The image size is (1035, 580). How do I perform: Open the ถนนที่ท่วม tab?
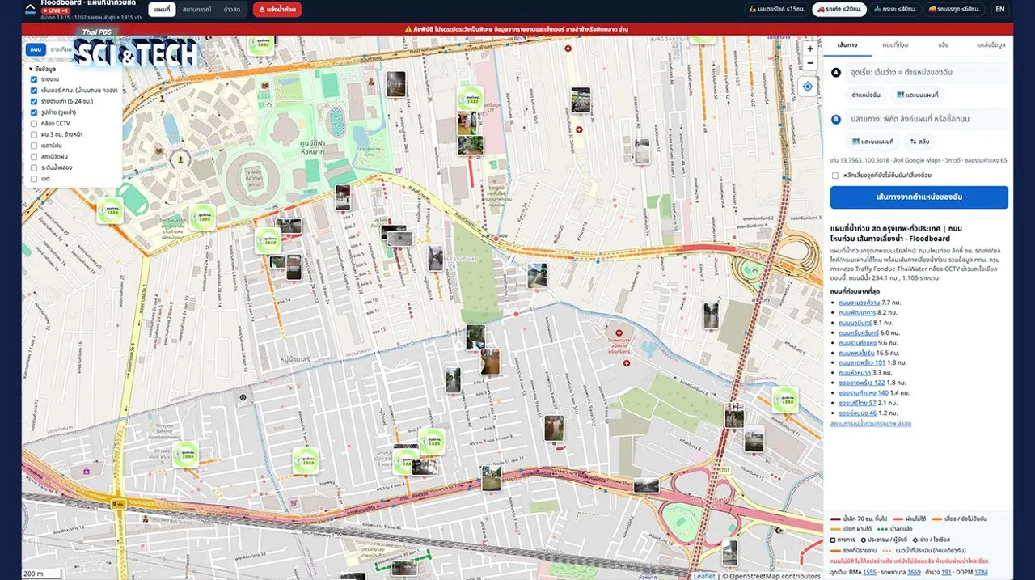[x=895, y=45]
